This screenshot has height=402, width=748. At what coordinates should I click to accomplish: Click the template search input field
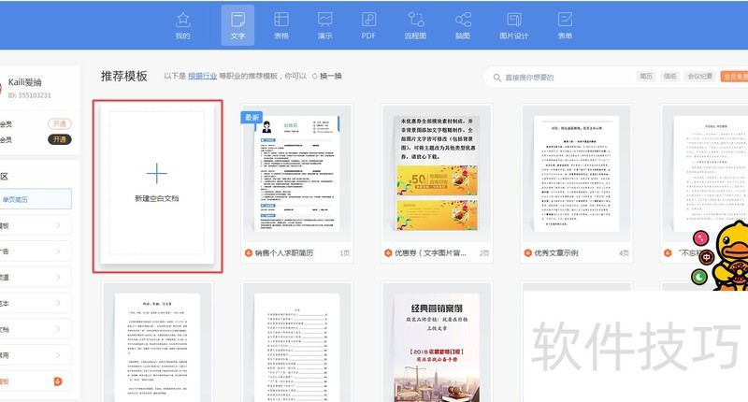tap(561, 77)
